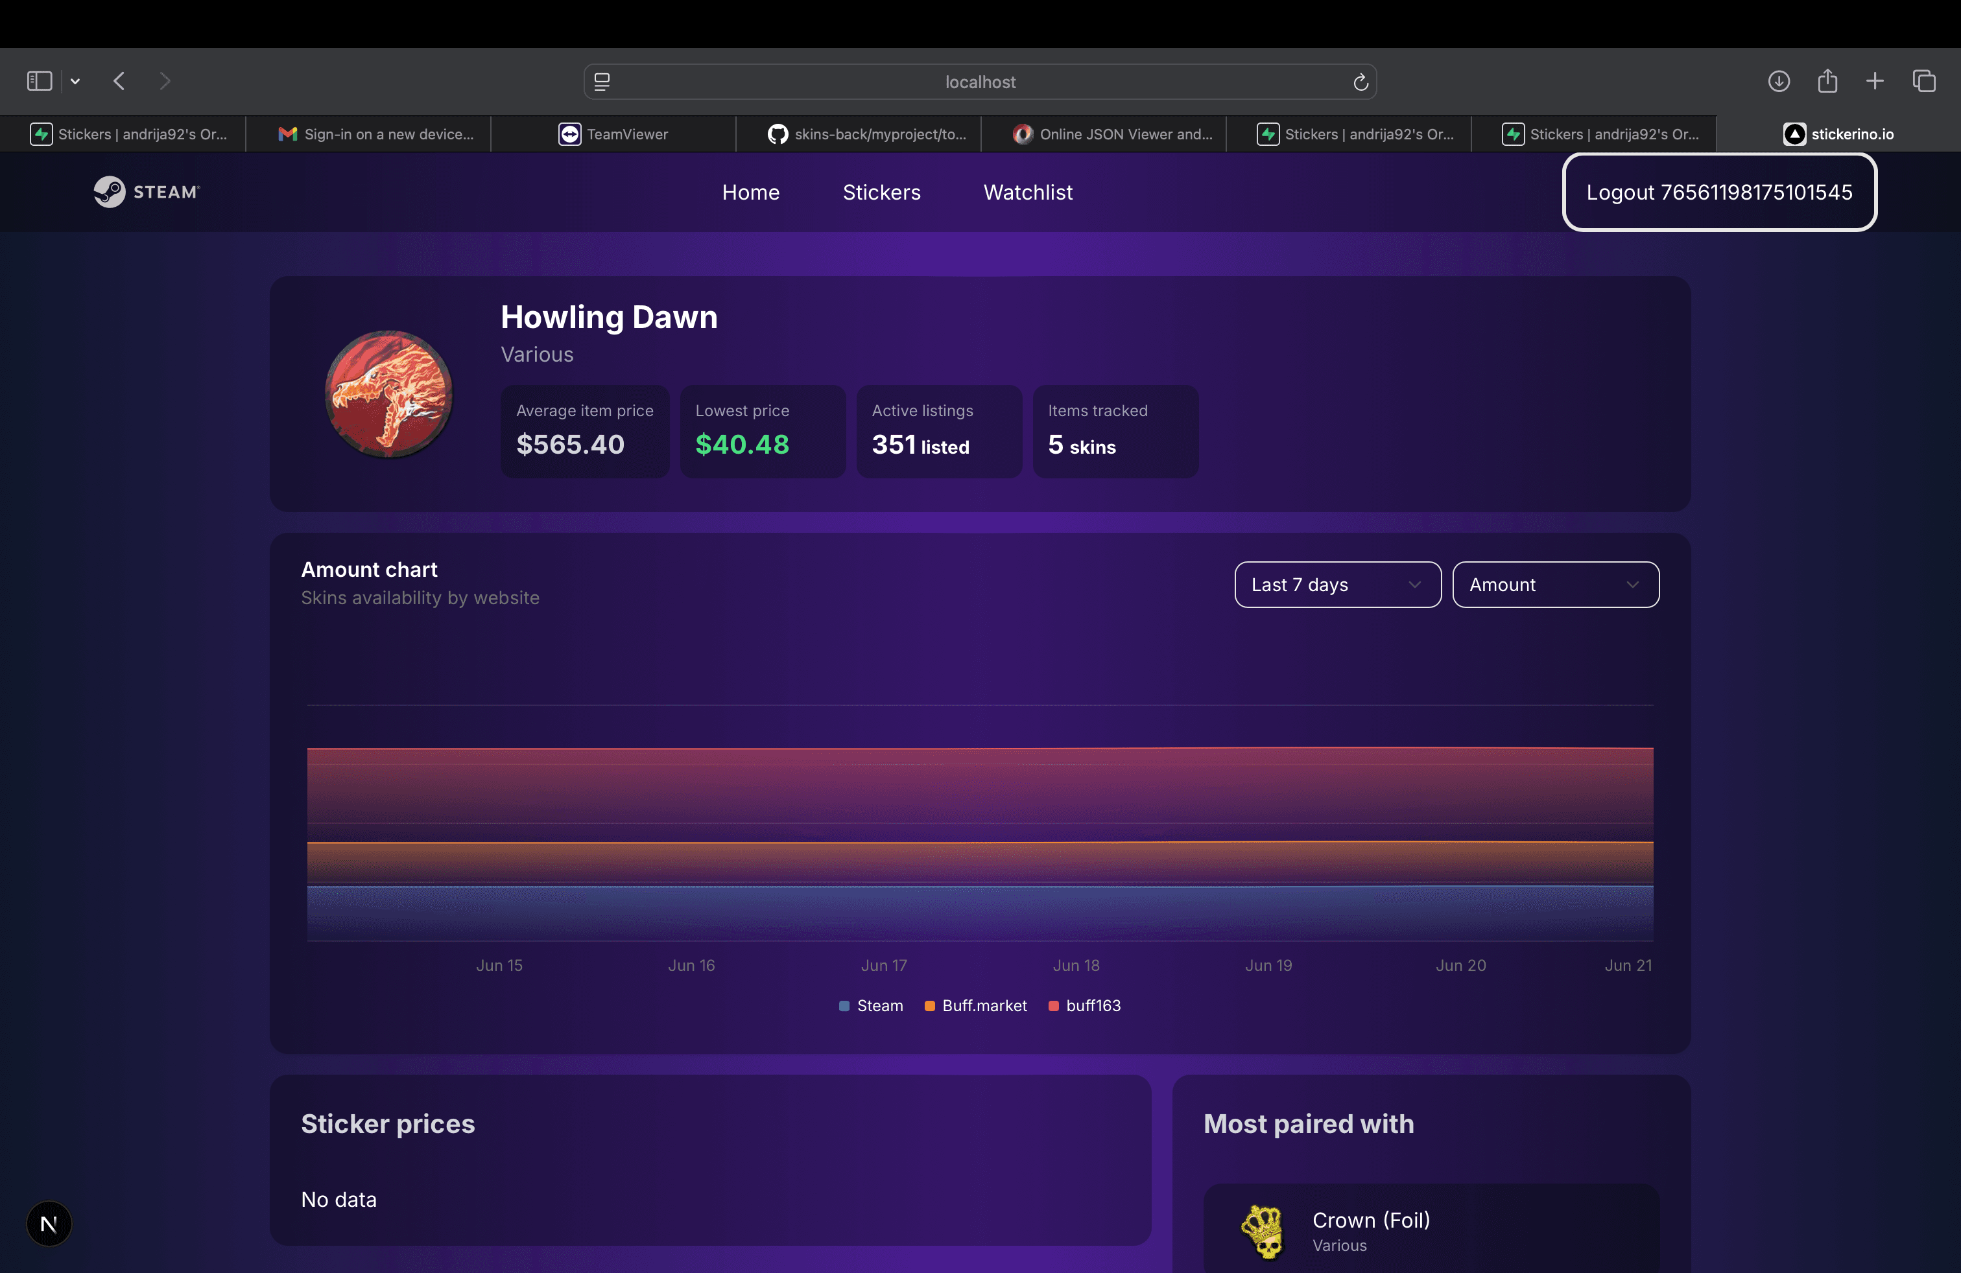
Task: Click the Howling Dawn sticker image
Action: (x=388, y=393)
